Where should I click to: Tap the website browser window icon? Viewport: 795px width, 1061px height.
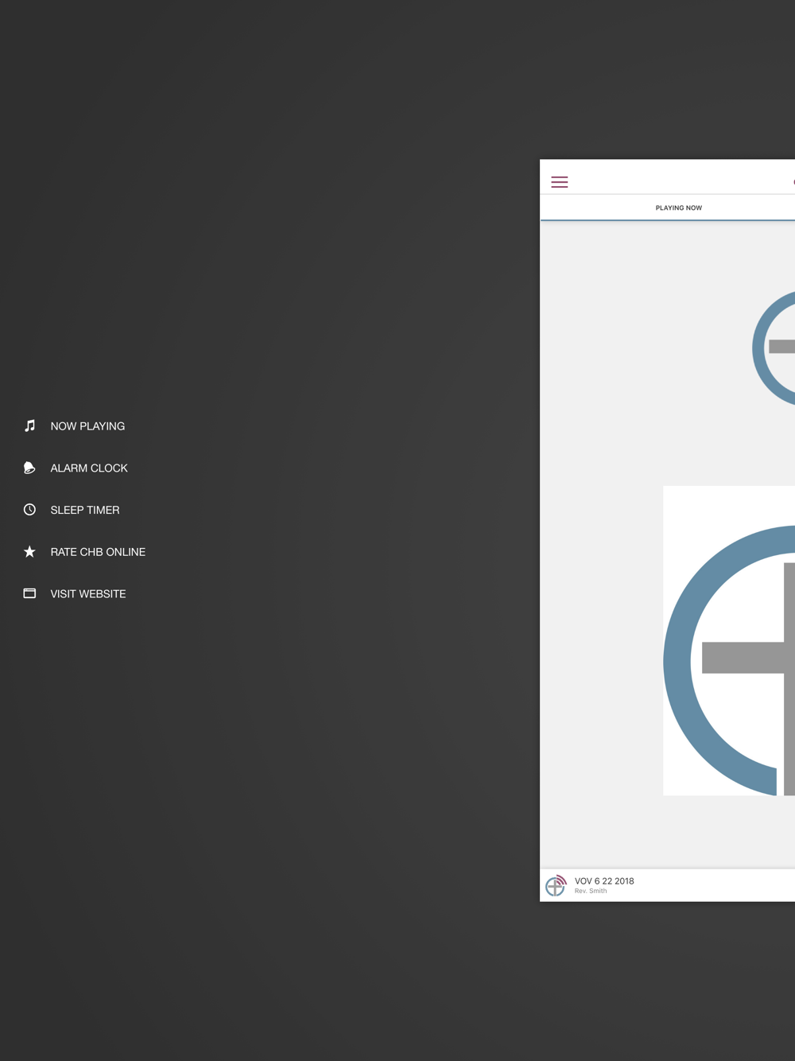pyautogui.click(x=29, y=593)
